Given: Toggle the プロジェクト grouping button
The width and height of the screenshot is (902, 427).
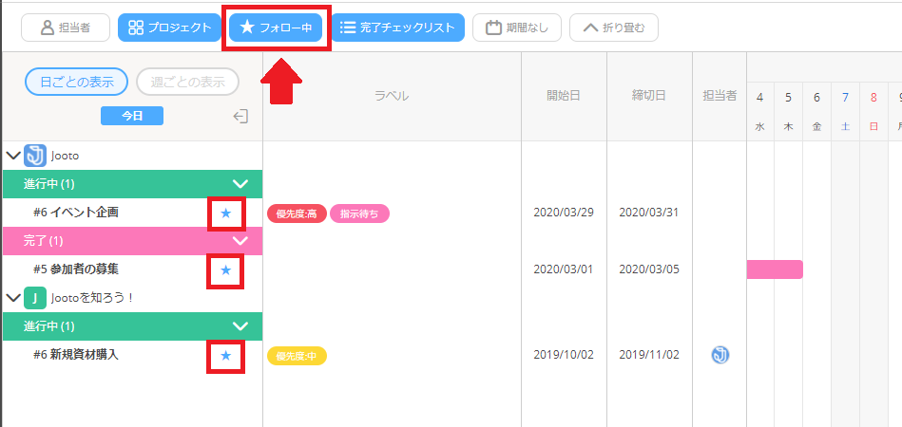Looking at the screenshot, I should (x=169, y=28).
